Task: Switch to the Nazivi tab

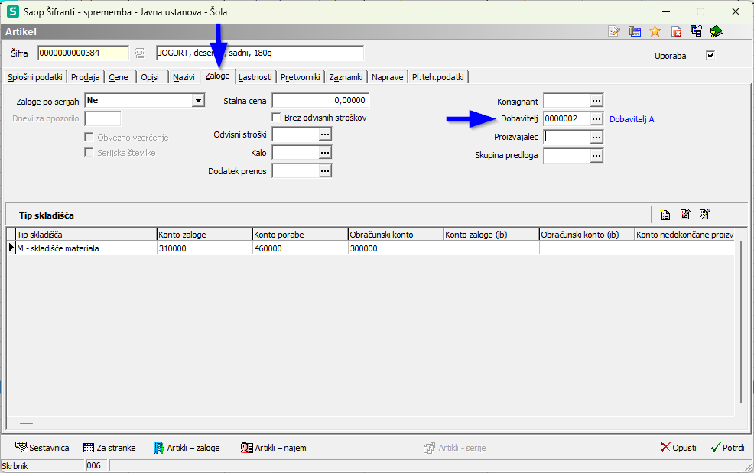Action: tap(184, 77)
